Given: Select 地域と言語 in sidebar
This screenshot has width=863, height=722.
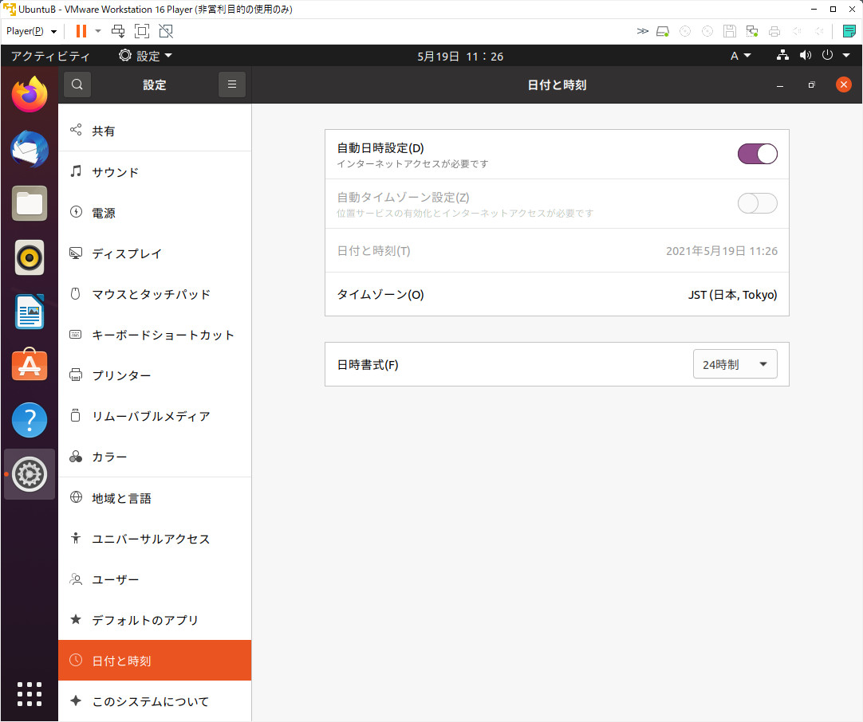Looking at the screenshot, I should coord(155,498).
